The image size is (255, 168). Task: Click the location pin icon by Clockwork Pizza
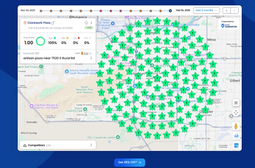click(25, 23)
